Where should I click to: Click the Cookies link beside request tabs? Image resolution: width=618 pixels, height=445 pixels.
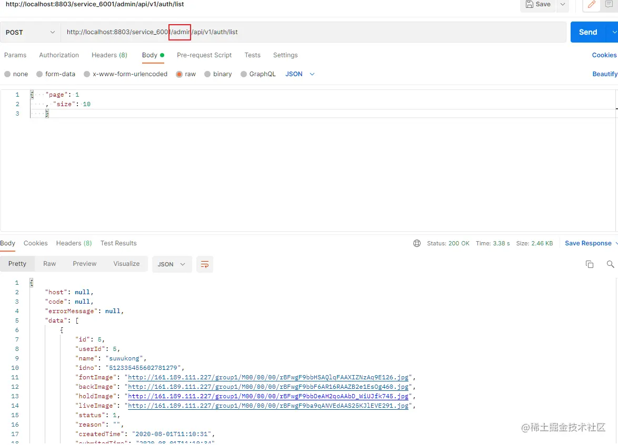coord(604,55)
